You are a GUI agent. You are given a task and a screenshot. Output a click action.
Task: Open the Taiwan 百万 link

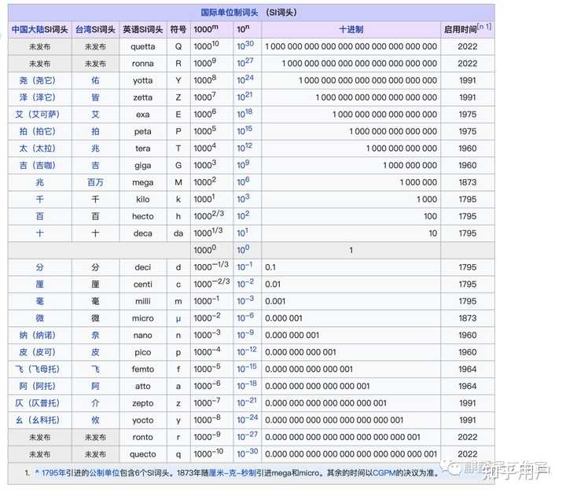point(95,182)
